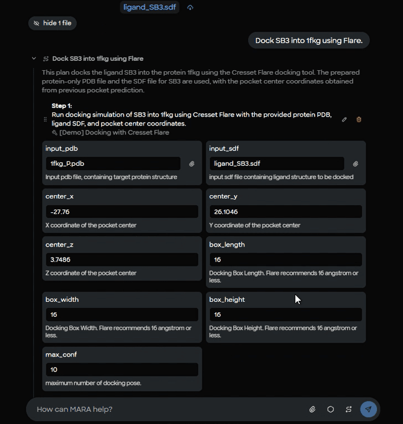Select the center_y value field

(285, 212)
